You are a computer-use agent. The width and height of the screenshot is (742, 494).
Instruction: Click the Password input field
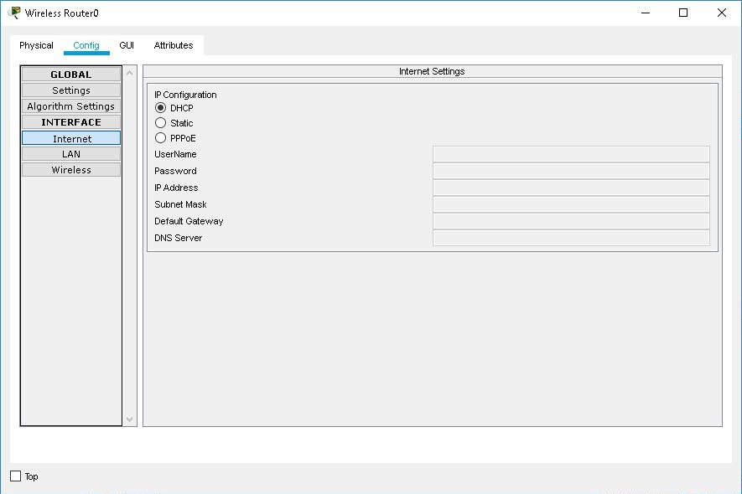click(x=570, y=171)
